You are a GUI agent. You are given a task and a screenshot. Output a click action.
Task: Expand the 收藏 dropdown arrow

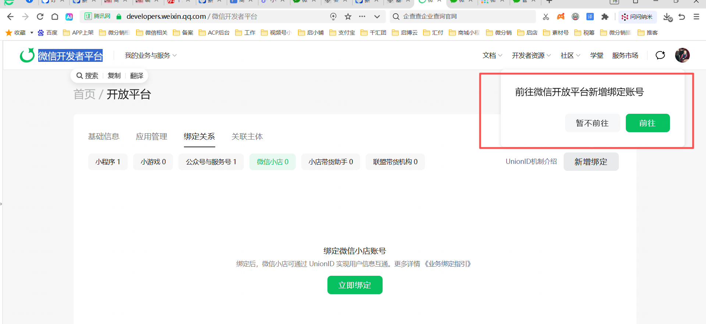32,33
